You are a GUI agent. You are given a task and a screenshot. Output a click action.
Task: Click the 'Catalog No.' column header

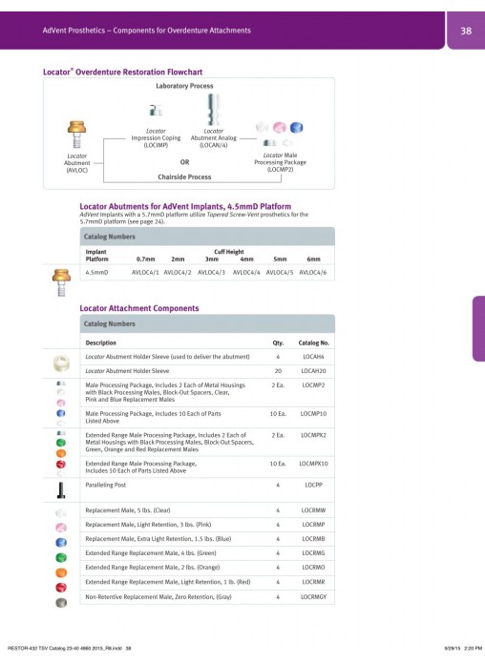point(314,343)
